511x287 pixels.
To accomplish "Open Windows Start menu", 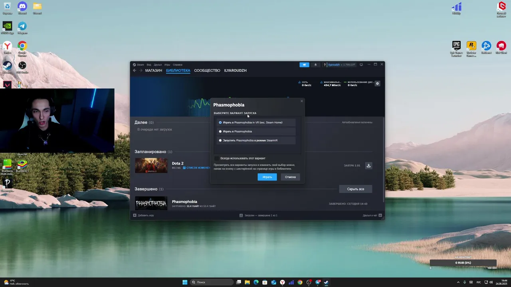I will pyautogui.click(x=185, y=282).
